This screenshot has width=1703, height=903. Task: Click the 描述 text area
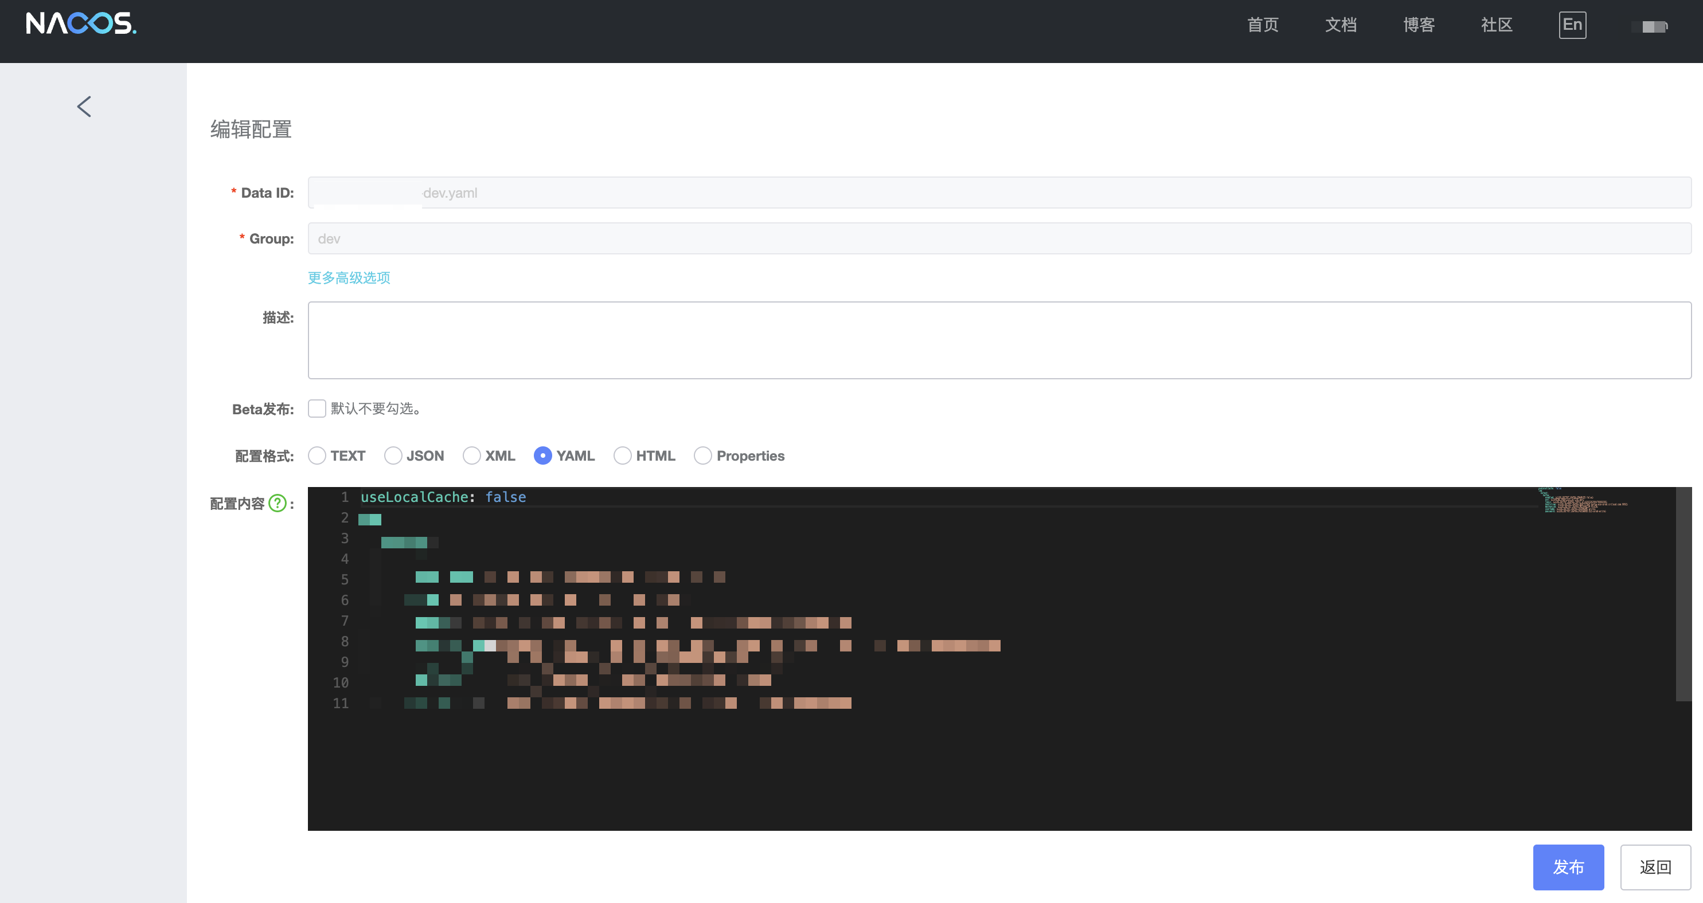[x=999, y=340]
